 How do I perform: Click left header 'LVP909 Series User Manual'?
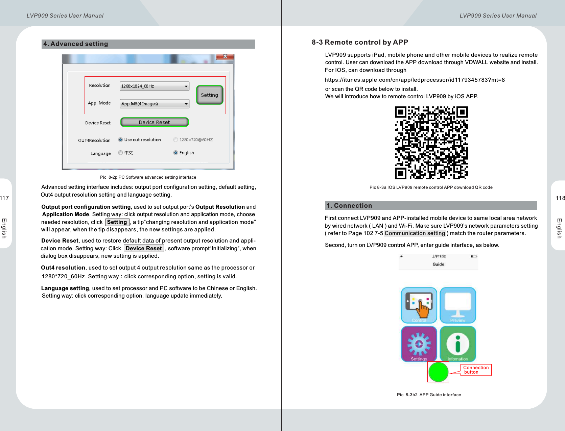pos(65,16)
